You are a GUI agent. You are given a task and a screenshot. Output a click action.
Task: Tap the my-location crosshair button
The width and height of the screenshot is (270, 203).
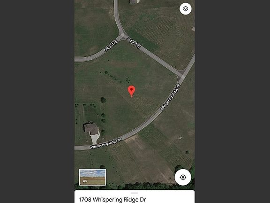pyautogui.click(x=183, y=177)
